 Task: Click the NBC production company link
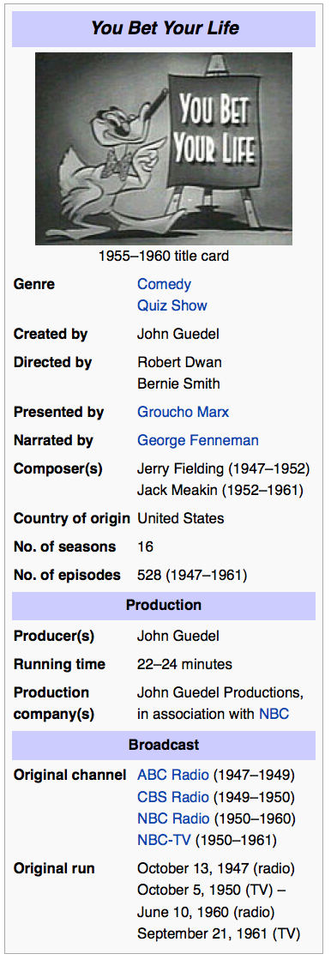(274, 713)
